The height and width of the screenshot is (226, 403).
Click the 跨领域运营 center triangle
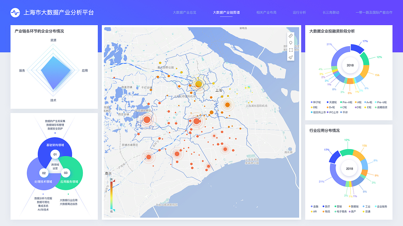[55, 166]
